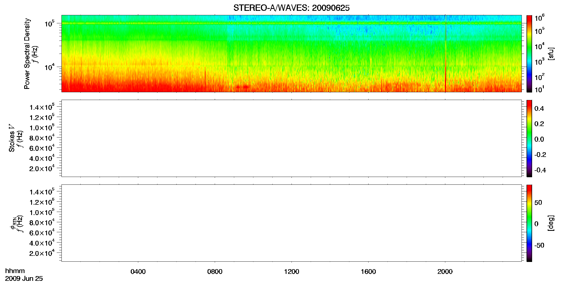Click the 2.0×10^4 tick in phi RTN panel
Image resolution: width=583 pixels, height=300 pixels.
click(x=42, y=253)
